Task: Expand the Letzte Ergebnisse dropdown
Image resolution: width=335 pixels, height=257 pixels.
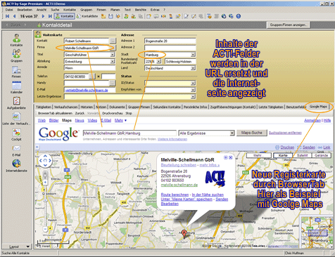Action: (193, 96)
